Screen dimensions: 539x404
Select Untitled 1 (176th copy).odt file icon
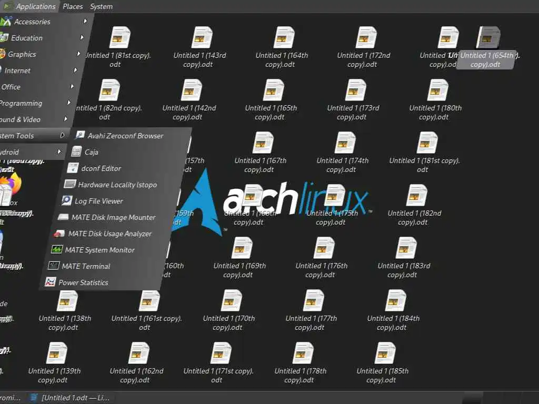[324, 248]
